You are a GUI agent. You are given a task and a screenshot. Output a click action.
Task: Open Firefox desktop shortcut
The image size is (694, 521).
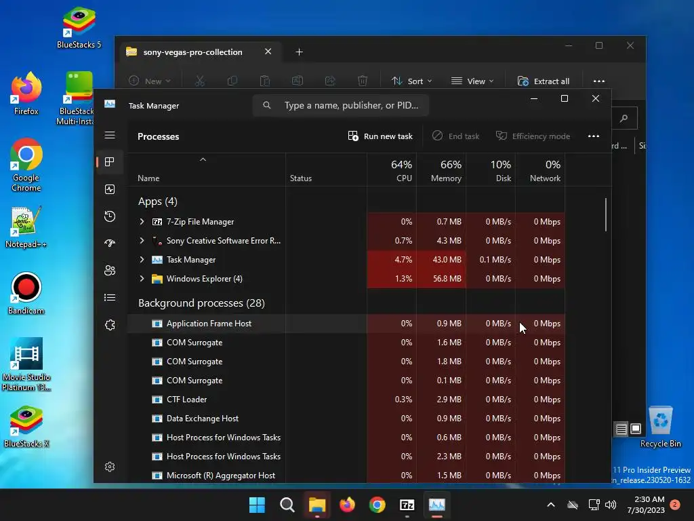tap(26, 94)
